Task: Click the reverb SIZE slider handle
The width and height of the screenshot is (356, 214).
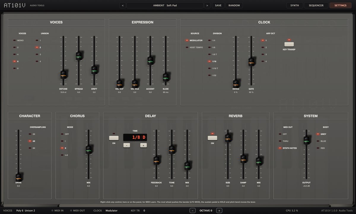Action: 228,138
